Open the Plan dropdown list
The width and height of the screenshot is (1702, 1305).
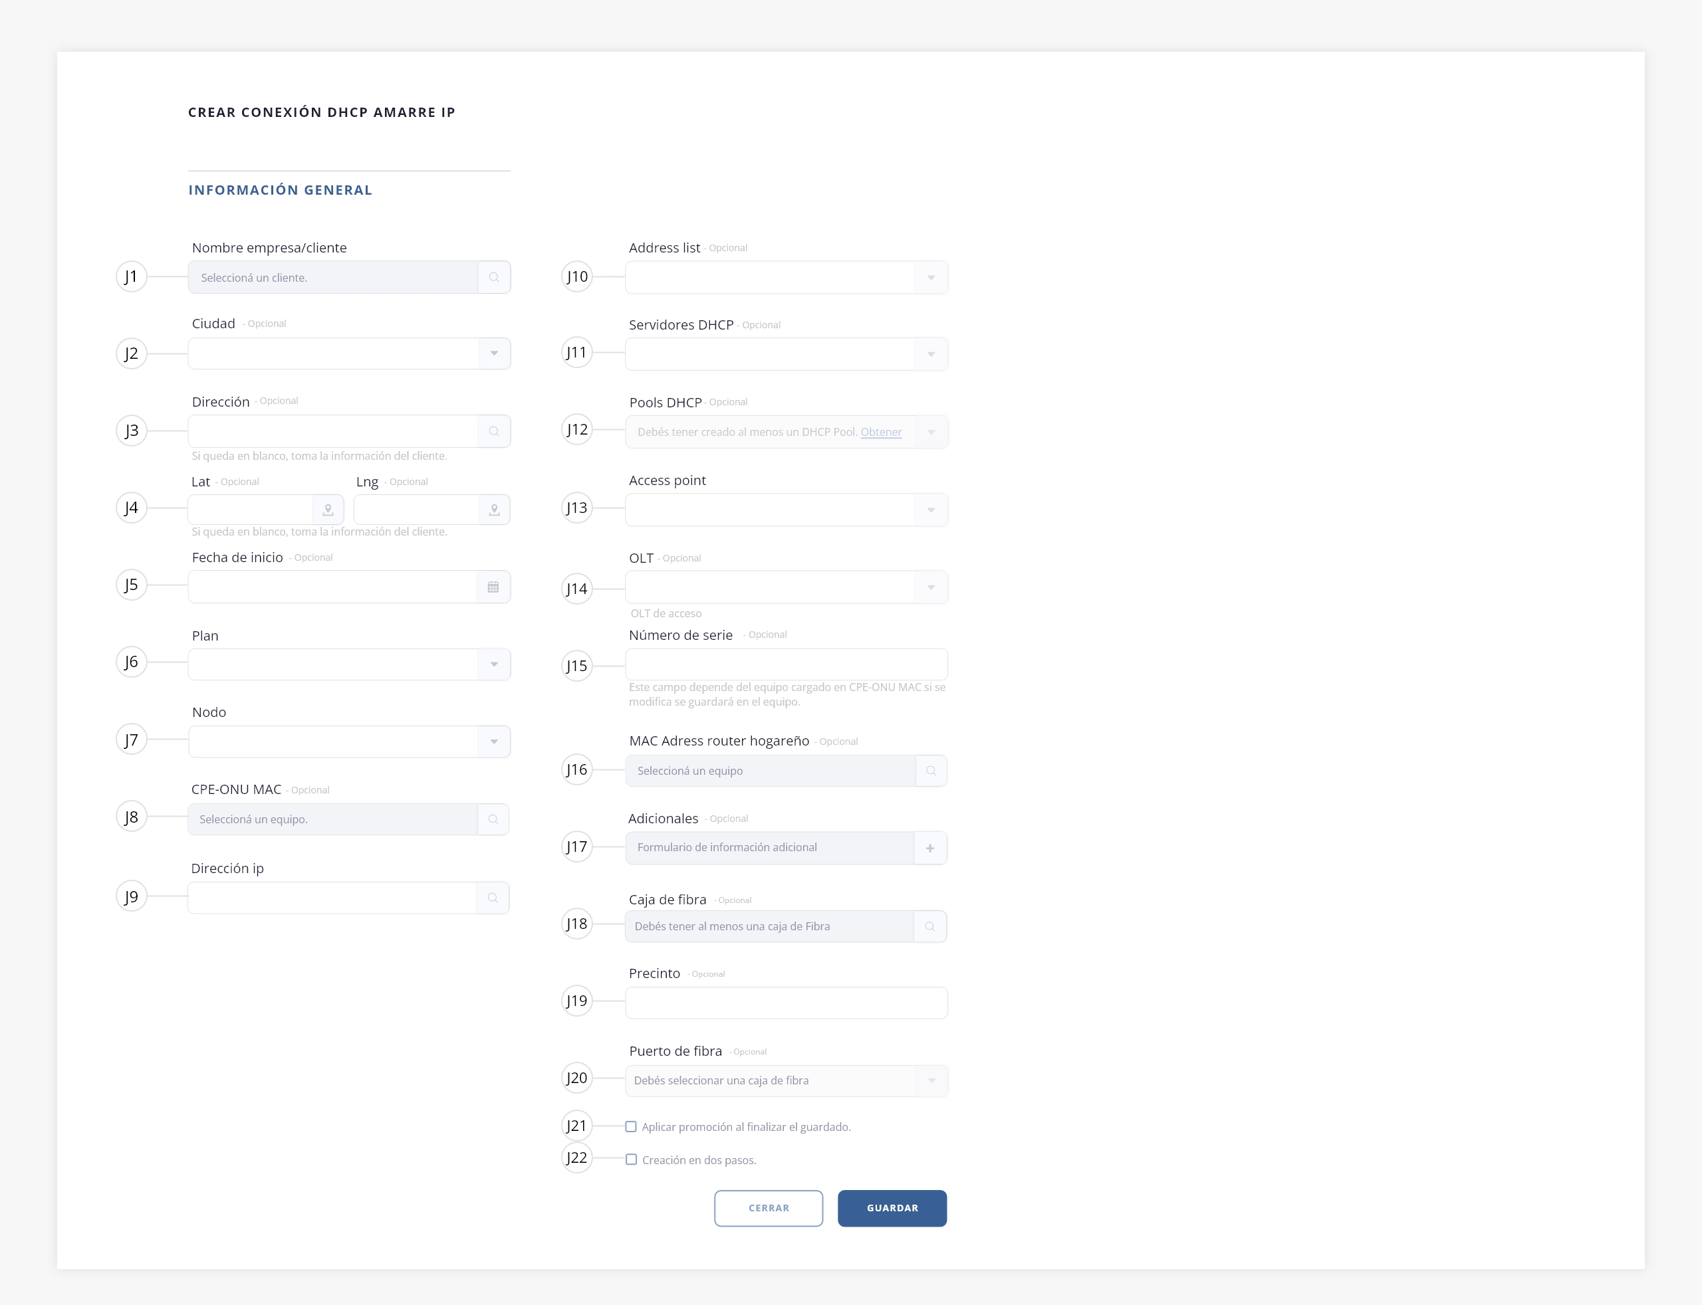tap(493, 664)
